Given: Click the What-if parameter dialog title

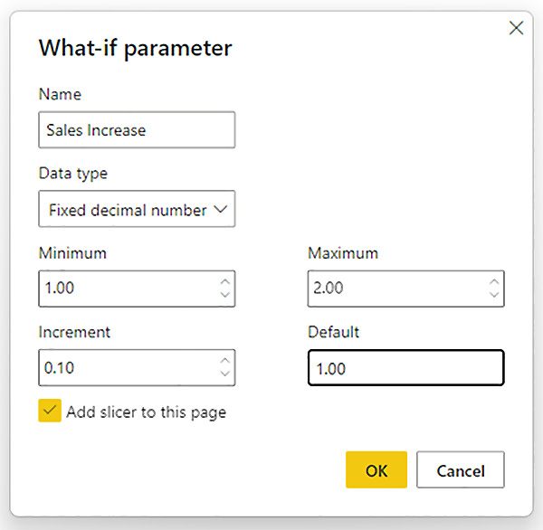Looking at the screenshot, I should pyautogui.click(x=135, y=48).
